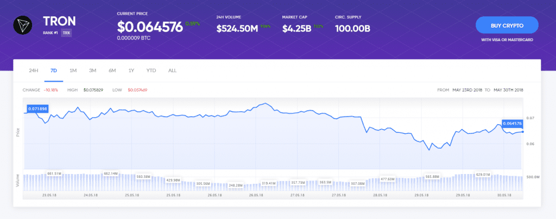Click the 357.73M volume label
556x219 pixels.
298,182
